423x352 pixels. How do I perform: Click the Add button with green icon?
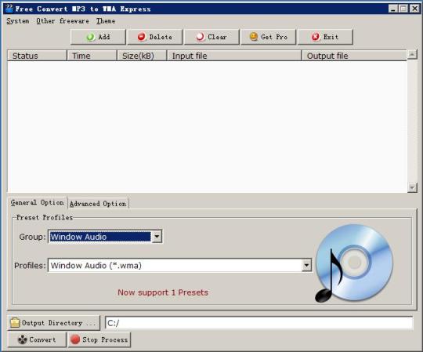click(x=98, y=37)
